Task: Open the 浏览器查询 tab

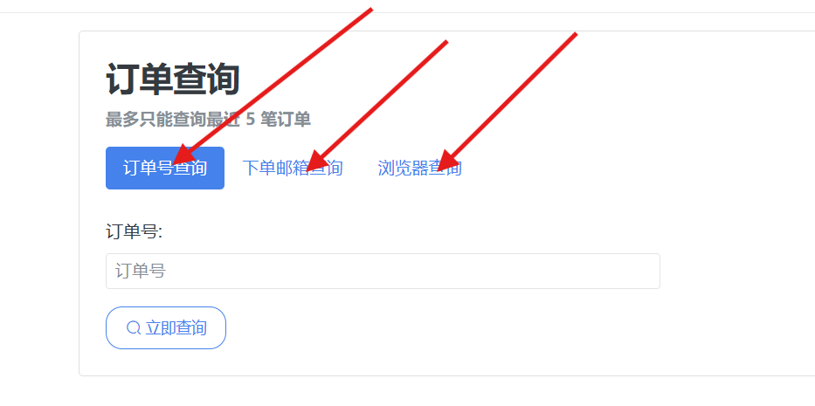Action: pos(419,168)
